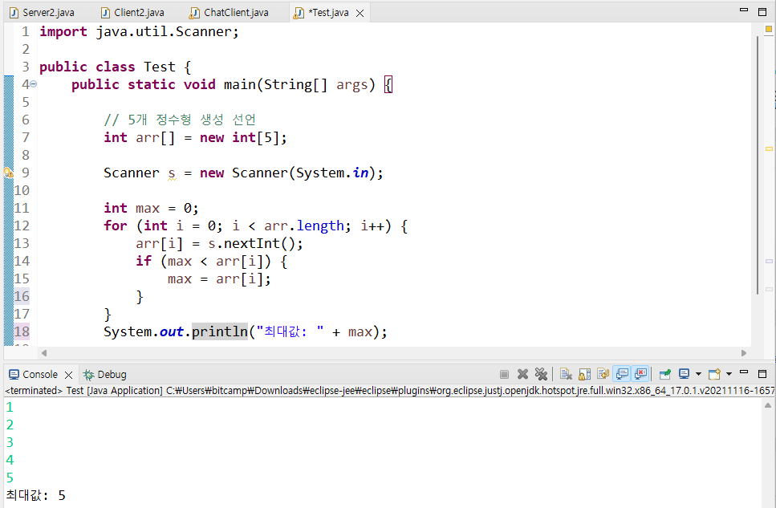Click the class name 'Test' on line 3
The image size is (776, 508).
click(160, 67)
